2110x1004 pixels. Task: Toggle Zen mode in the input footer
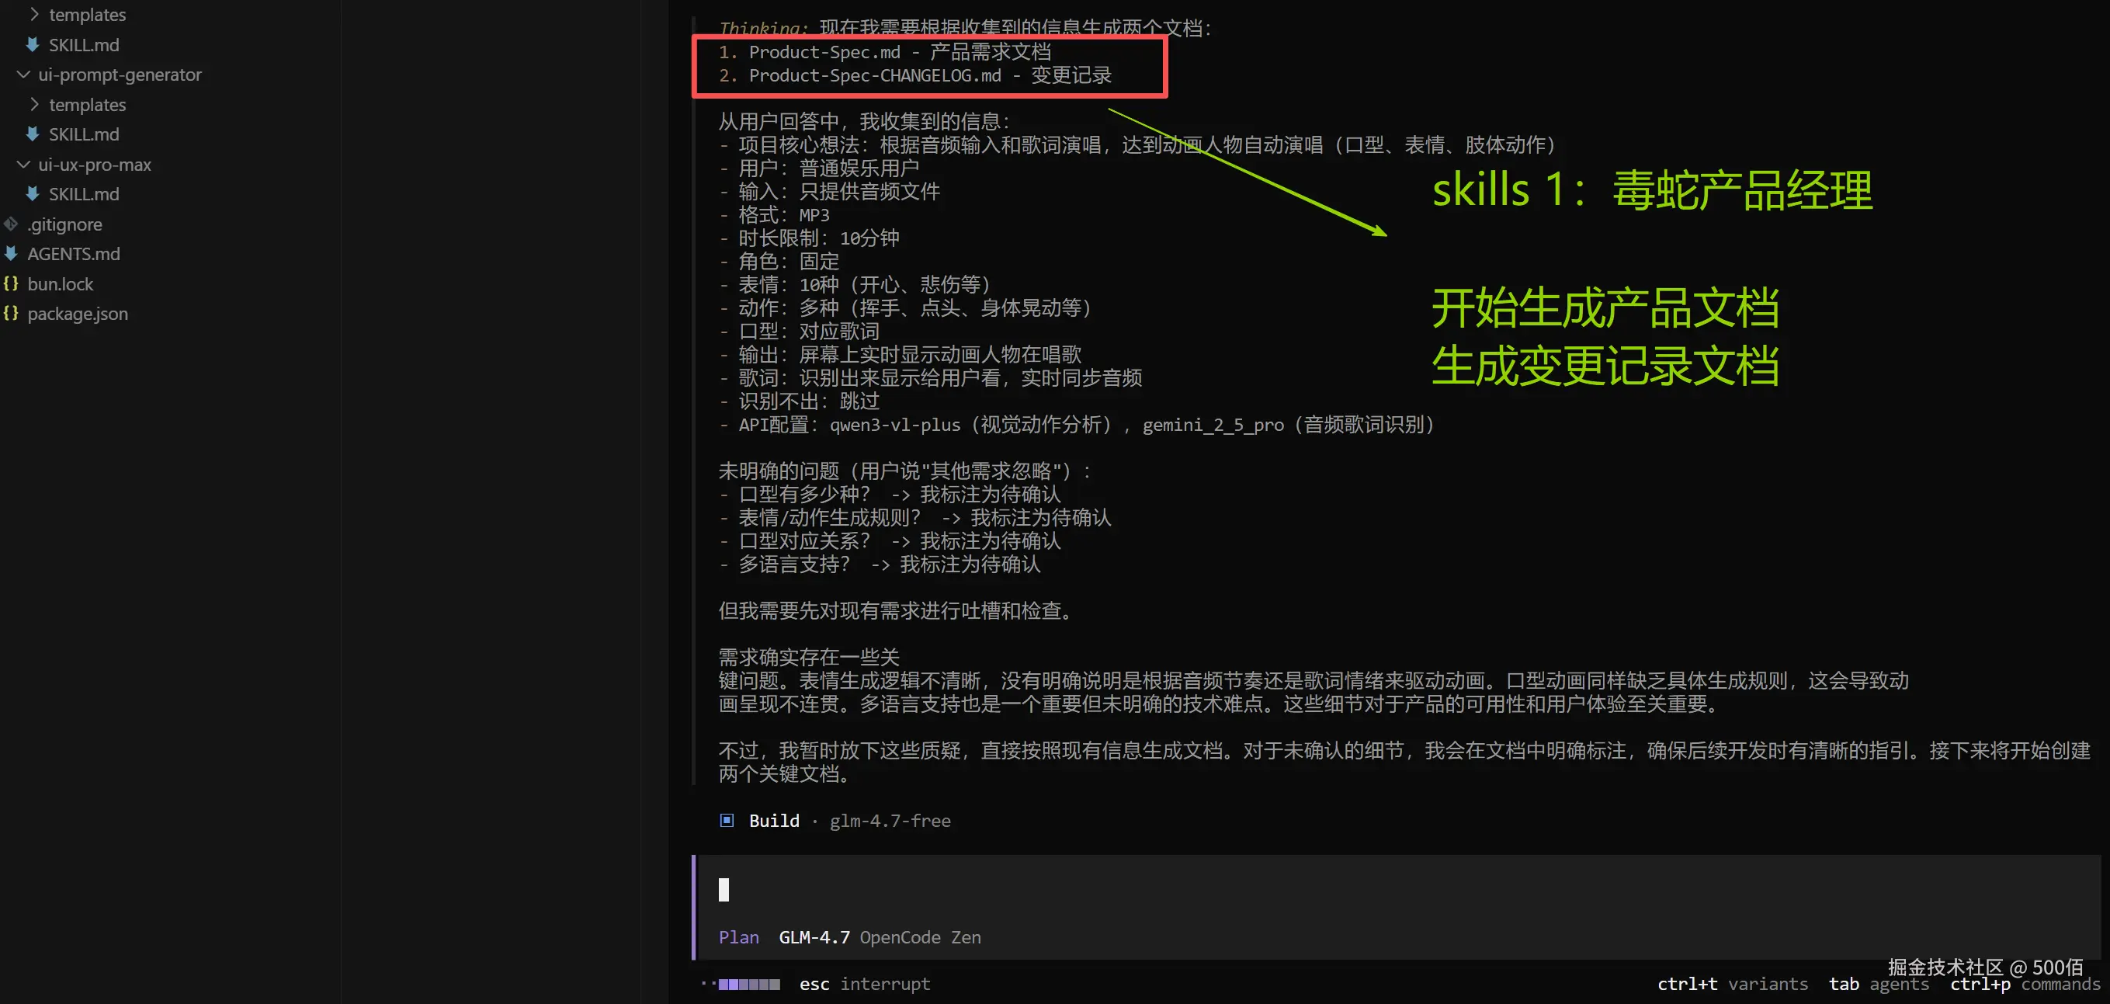click(x=966, y=936)
